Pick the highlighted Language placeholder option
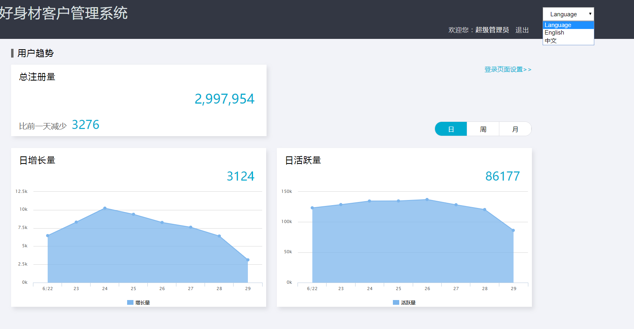634x329 pixels. 558,25
